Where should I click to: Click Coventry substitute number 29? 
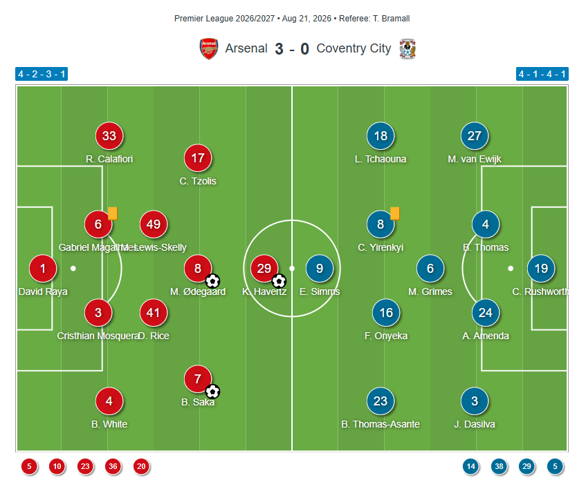pyautogui.click(x=527, y=466)
